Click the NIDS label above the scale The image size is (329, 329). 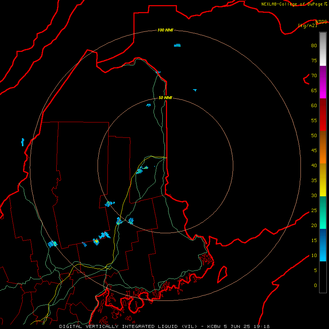pos(321,22)
